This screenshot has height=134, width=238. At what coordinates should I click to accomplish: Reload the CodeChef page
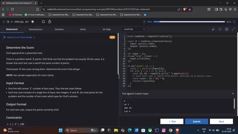tap(13, 9)
